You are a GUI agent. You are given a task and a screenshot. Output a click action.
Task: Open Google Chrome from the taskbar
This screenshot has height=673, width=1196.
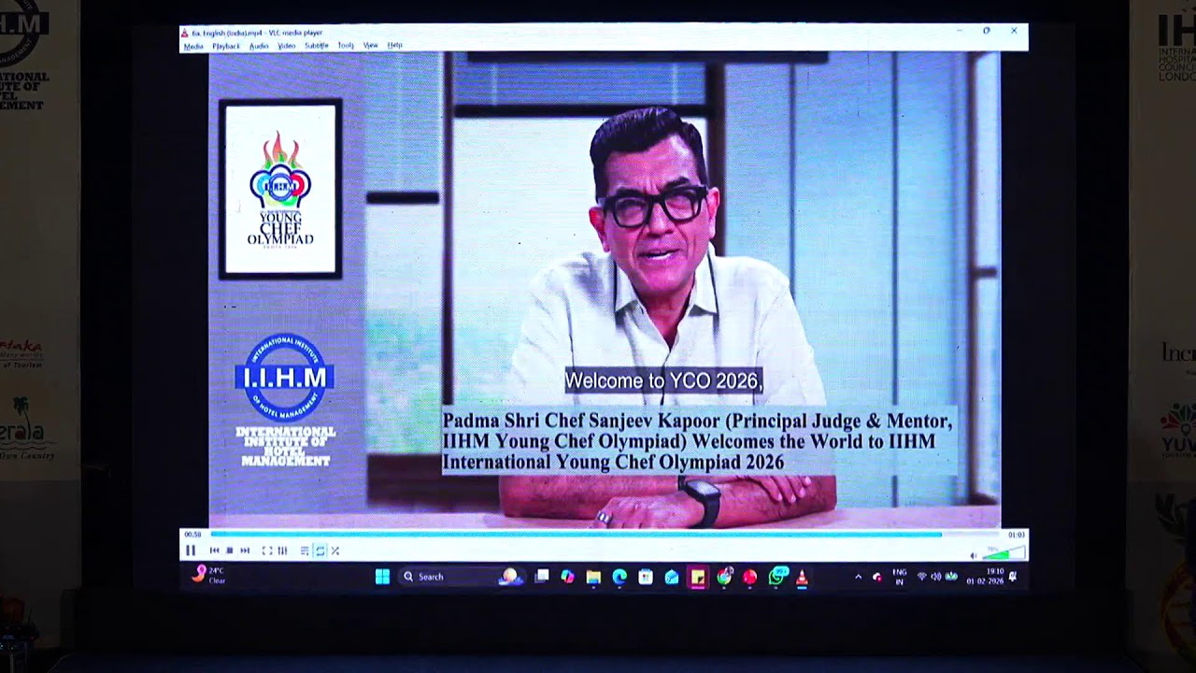(724, 577)
